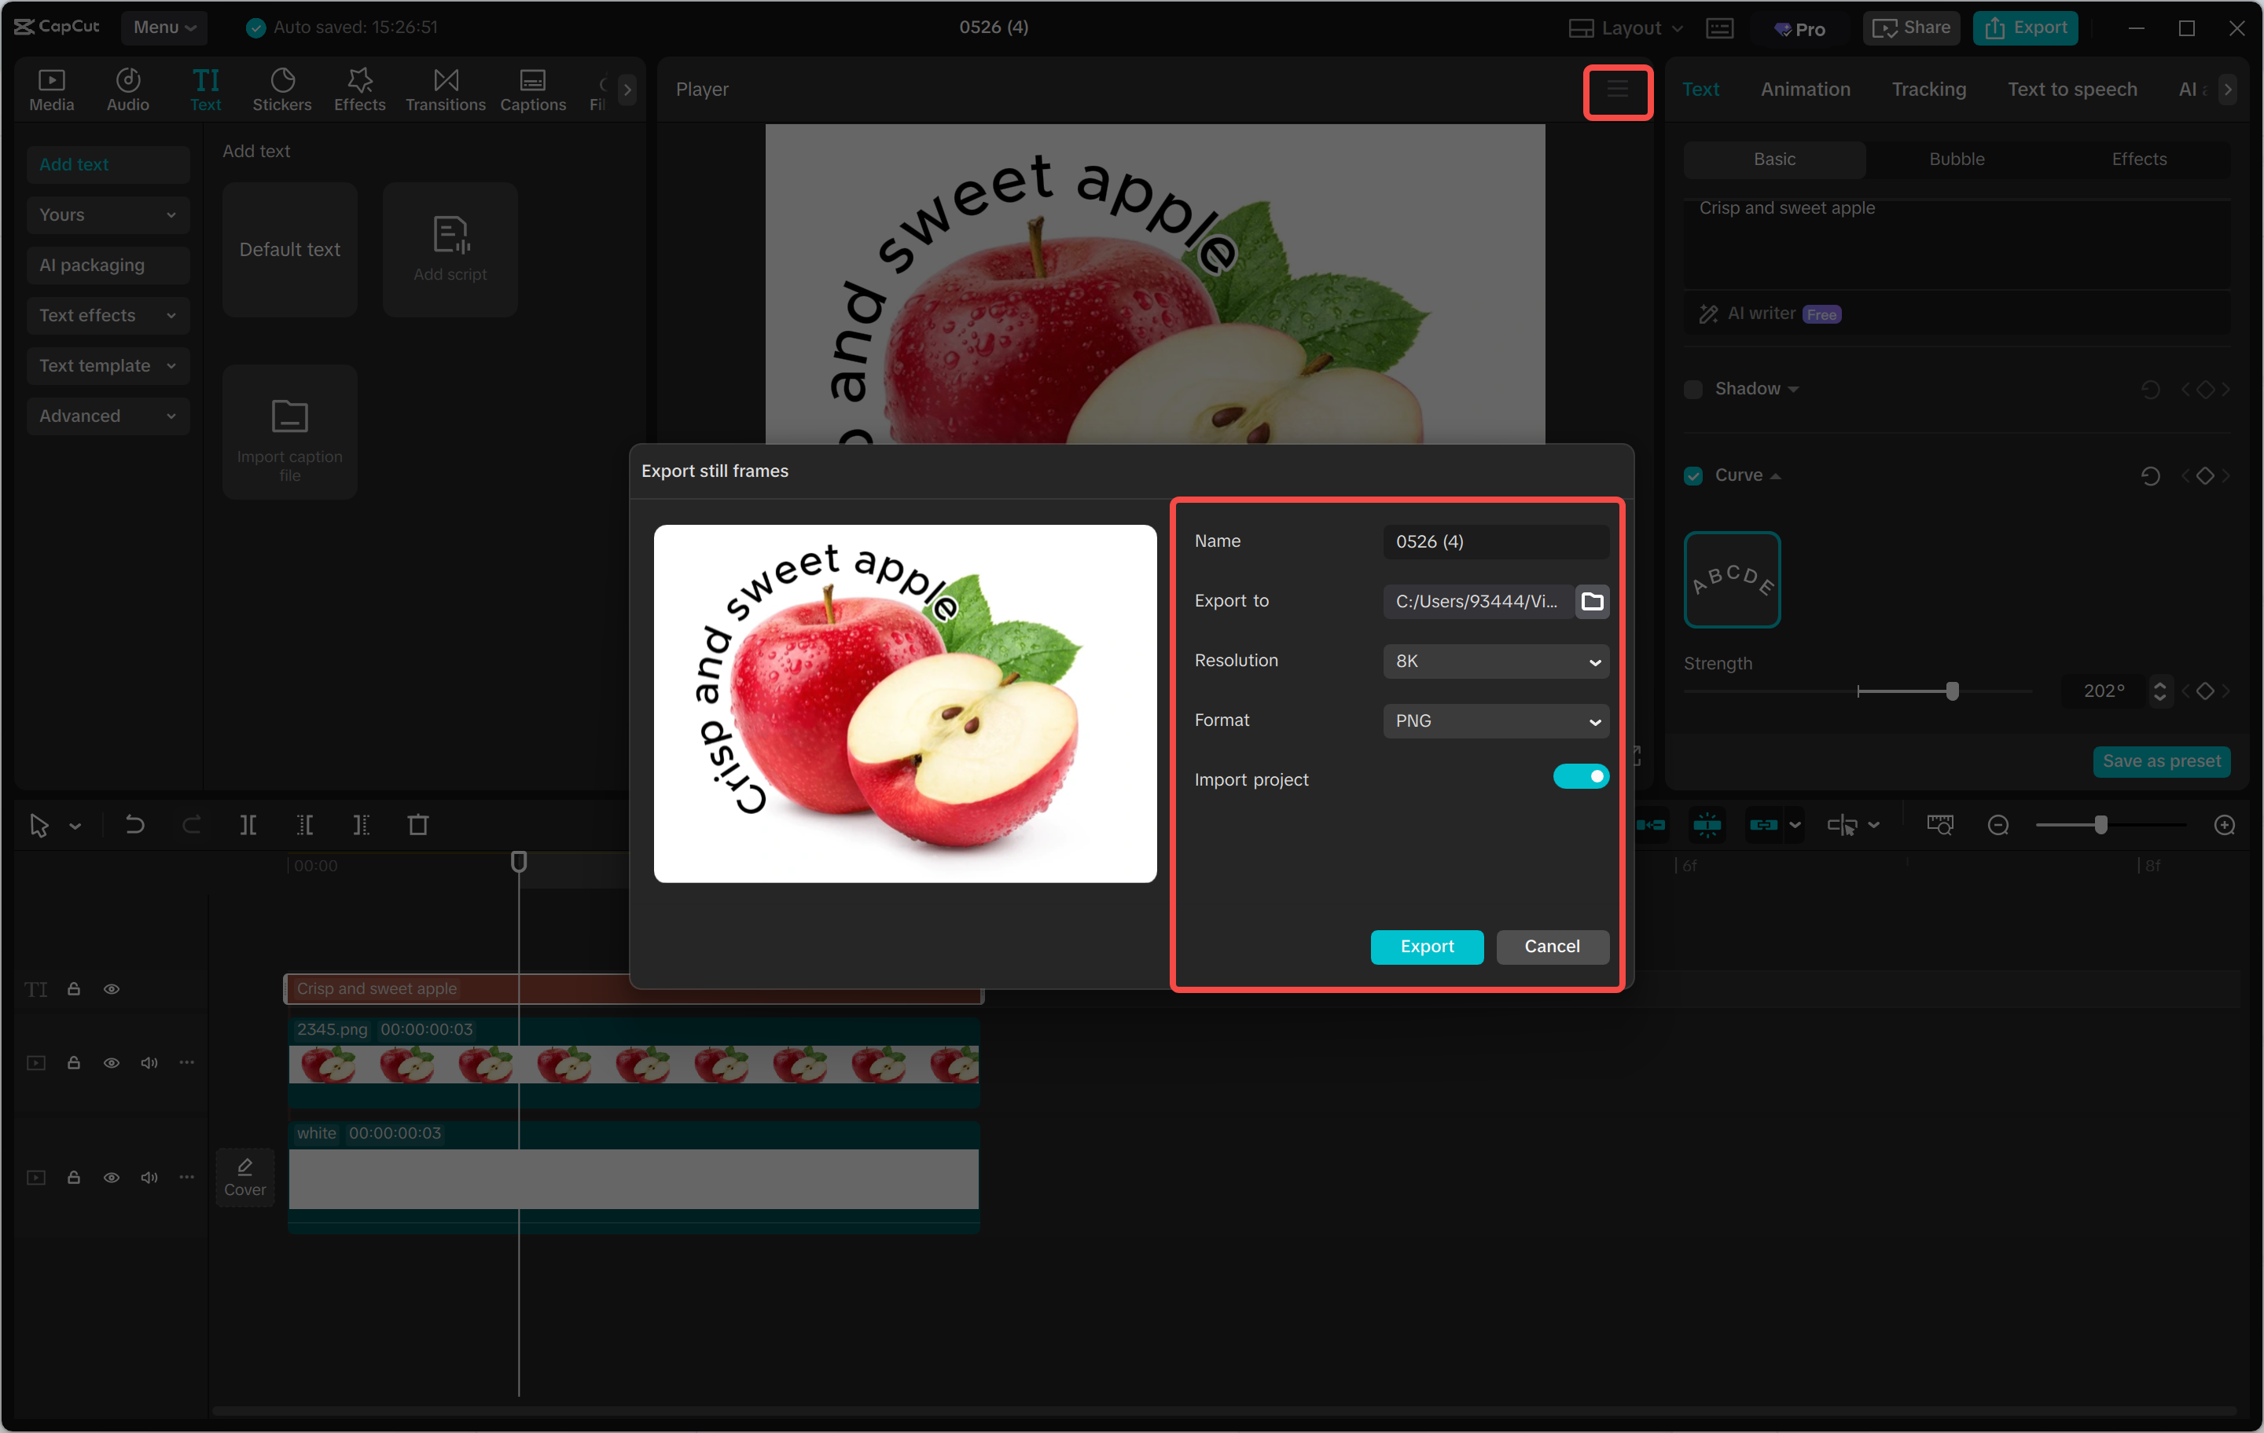Select the Delete (trash) icon in the timeline toolbar
The height and width of the screenshot is (1433, 2264).
click(x=419, y=825)
